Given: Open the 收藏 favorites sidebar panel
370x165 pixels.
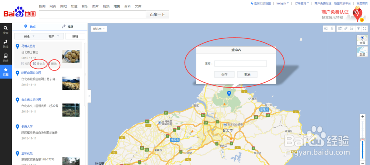Looking at the screenshot, I should [6, 72].
